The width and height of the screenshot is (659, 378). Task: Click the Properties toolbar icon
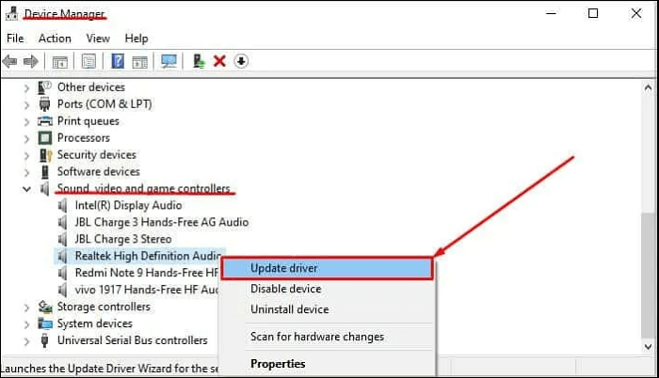[88, 61]
